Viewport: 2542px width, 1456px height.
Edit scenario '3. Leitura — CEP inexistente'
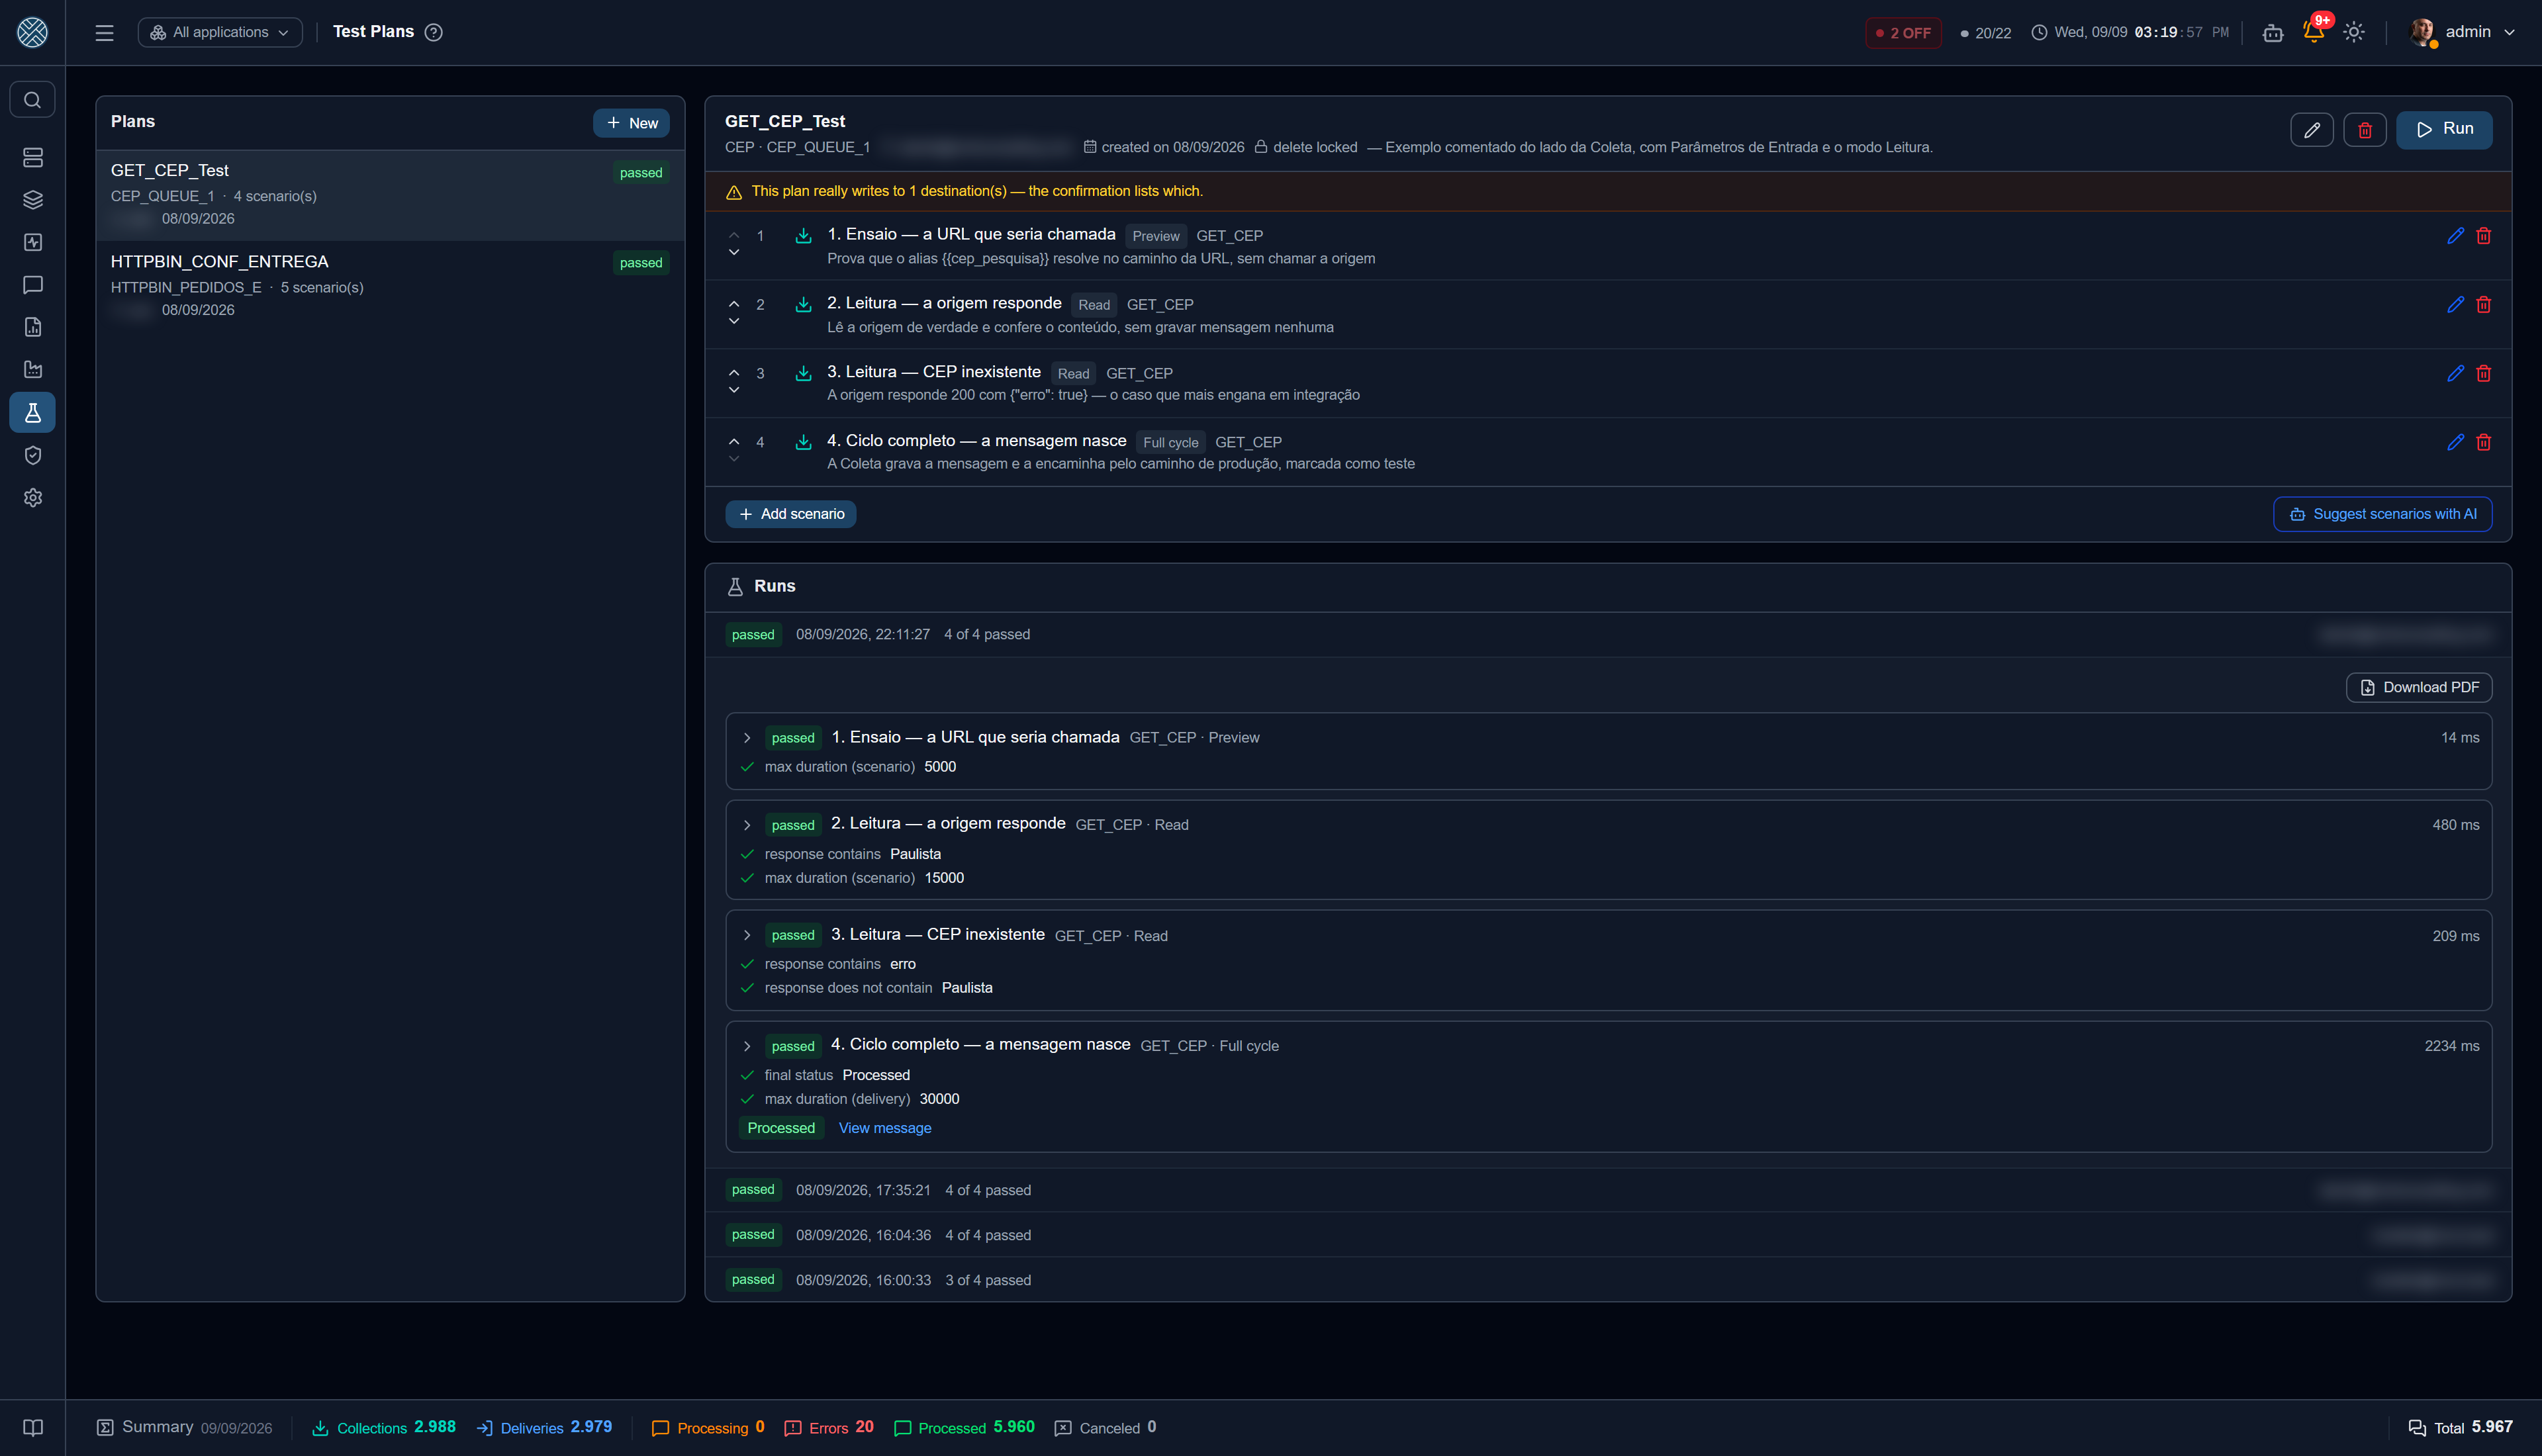point(2454,373)
